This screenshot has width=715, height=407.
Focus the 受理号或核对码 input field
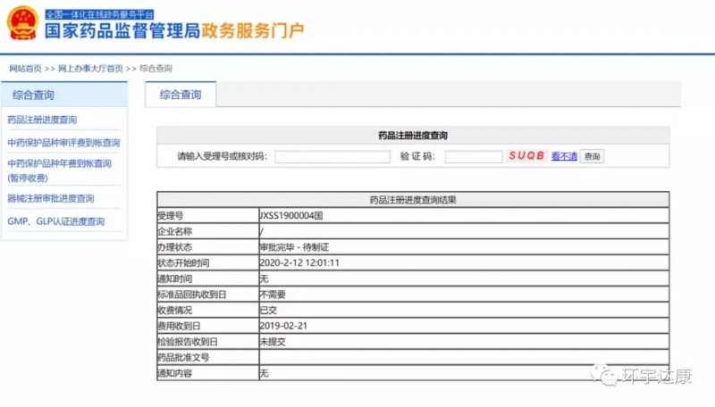click(x=332, y=156)
